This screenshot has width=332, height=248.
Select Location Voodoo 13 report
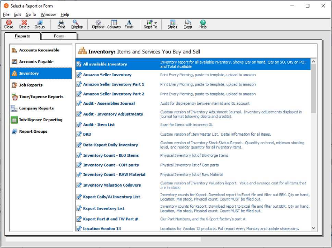pyautogui.click(x=193, y=228)
